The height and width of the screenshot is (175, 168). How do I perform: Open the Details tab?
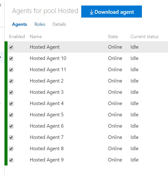(59, 24)
